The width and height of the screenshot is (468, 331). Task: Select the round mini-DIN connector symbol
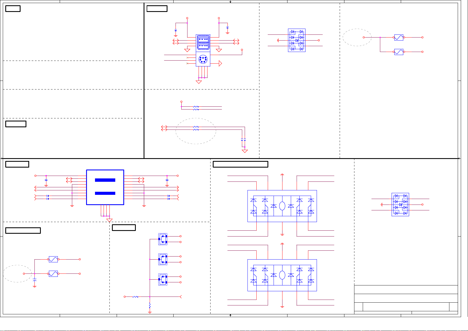(203, 59)
